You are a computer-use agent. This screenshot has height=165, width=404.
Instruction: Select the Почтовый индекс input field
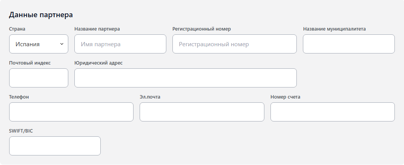click(39, 78)
